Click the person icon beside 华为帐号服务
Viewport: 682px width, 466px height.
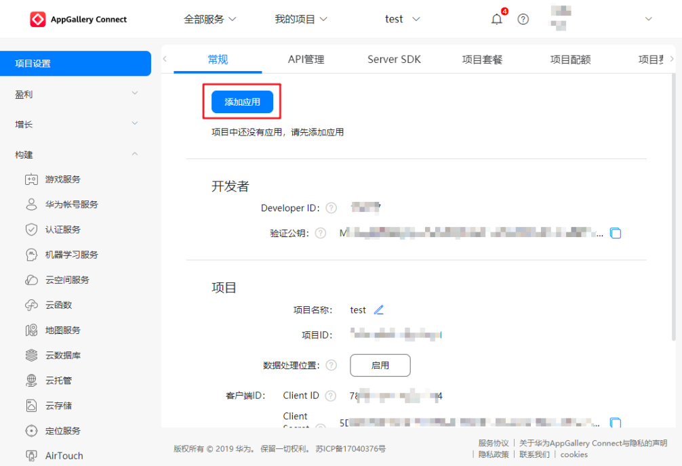coord(31,205)
